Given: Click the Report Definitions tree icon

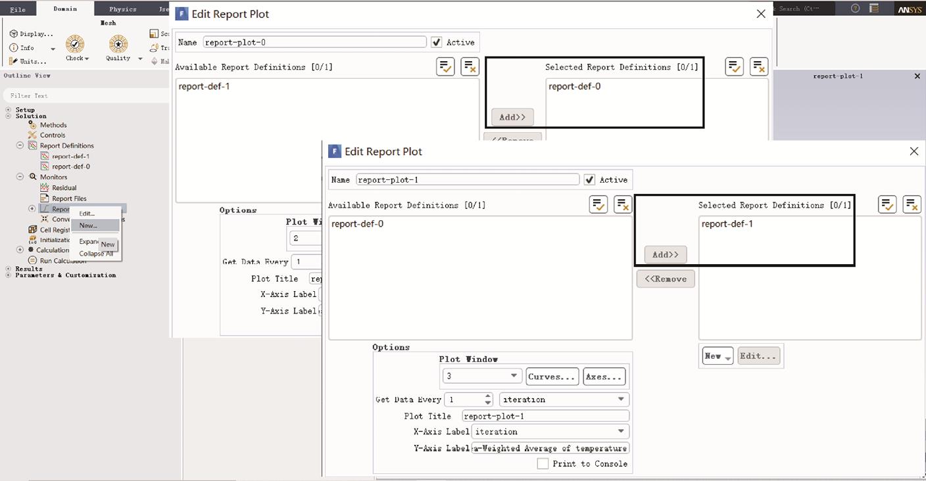Looking at the screenshot, I should 32,146.
